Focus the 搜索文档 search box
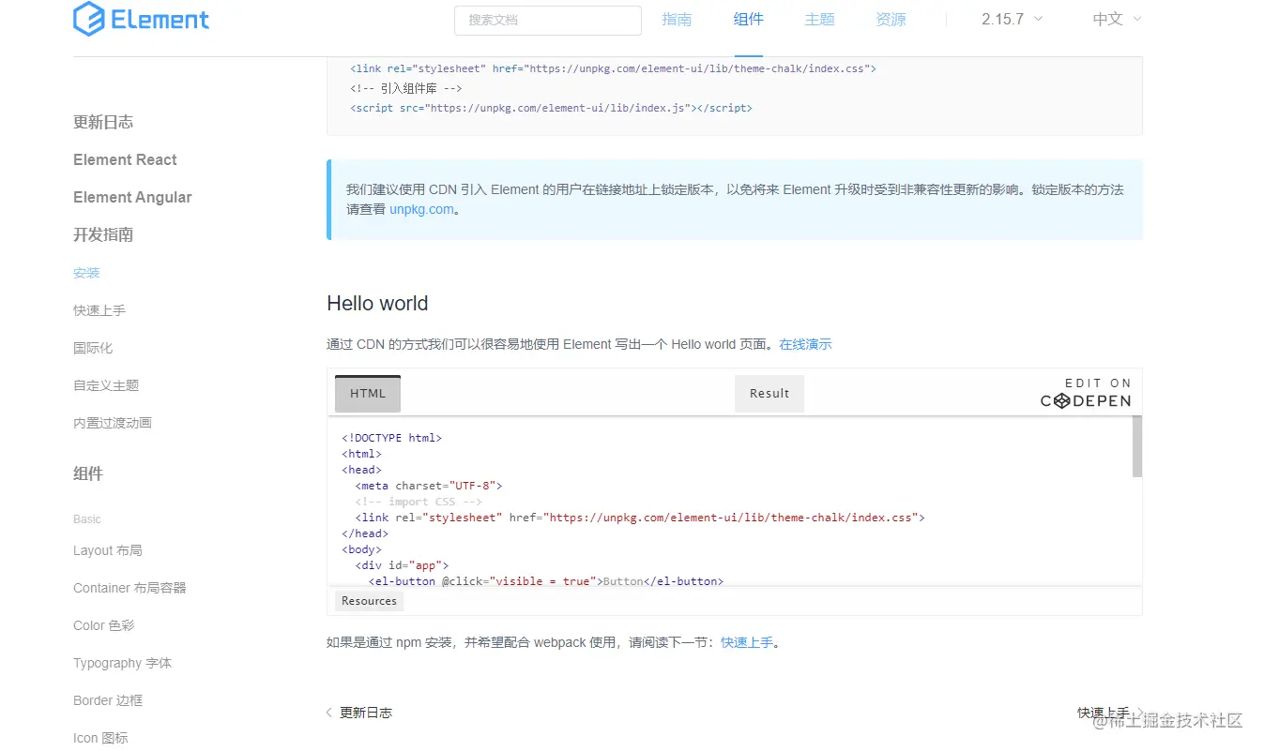1264x751 pixels. [x=548, y=20]
